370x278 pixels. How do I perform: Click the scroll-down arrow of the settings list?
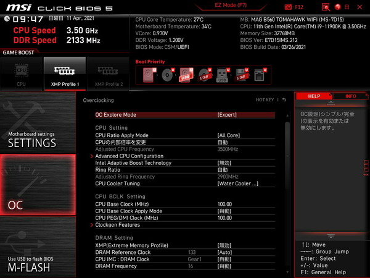tap(287, 272)
